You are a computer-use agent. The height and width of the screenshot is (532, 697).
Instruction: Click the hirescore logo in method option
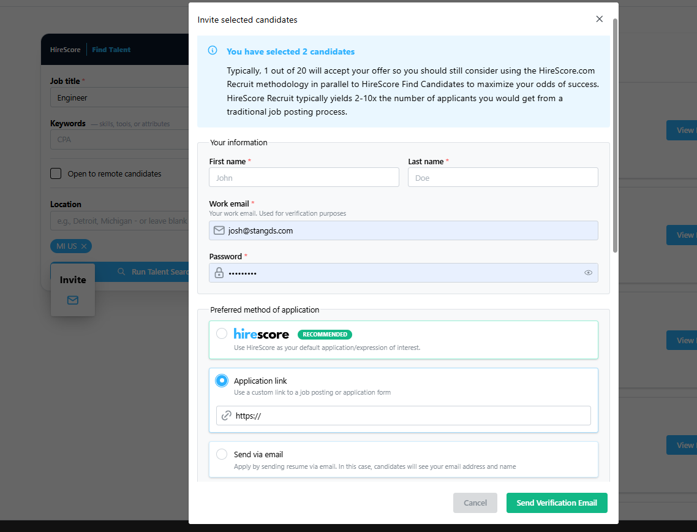click(x=262, y=333)
